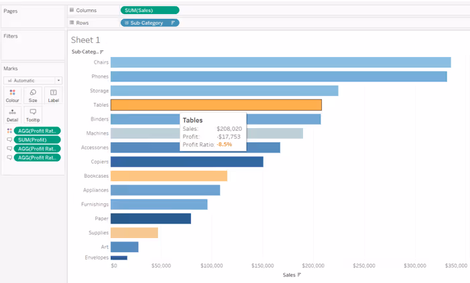Image resolution: width=470 pixels, height=283 pixels.
Task: Open the Label marks card
Action: click(x=53, y=96)
